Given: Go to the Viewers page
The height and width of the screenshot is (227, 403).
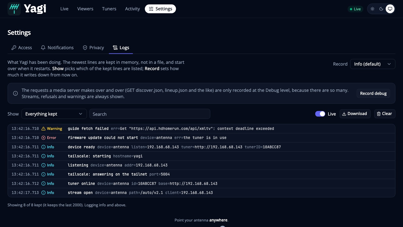Looking at the screenshot, I should (85, 9).
